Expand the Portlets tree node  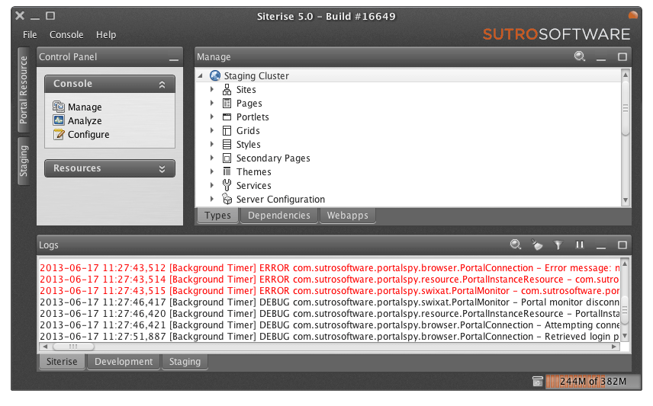pyautogui.click(x=212, y=117)
